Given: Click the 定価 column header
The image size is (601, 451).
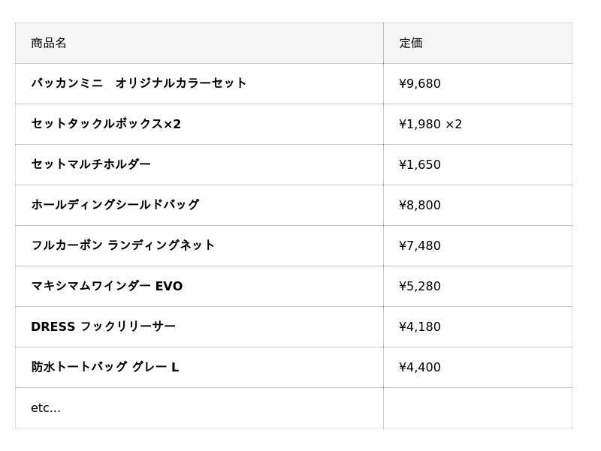Looking at the screenshot, I should [411, 44].
